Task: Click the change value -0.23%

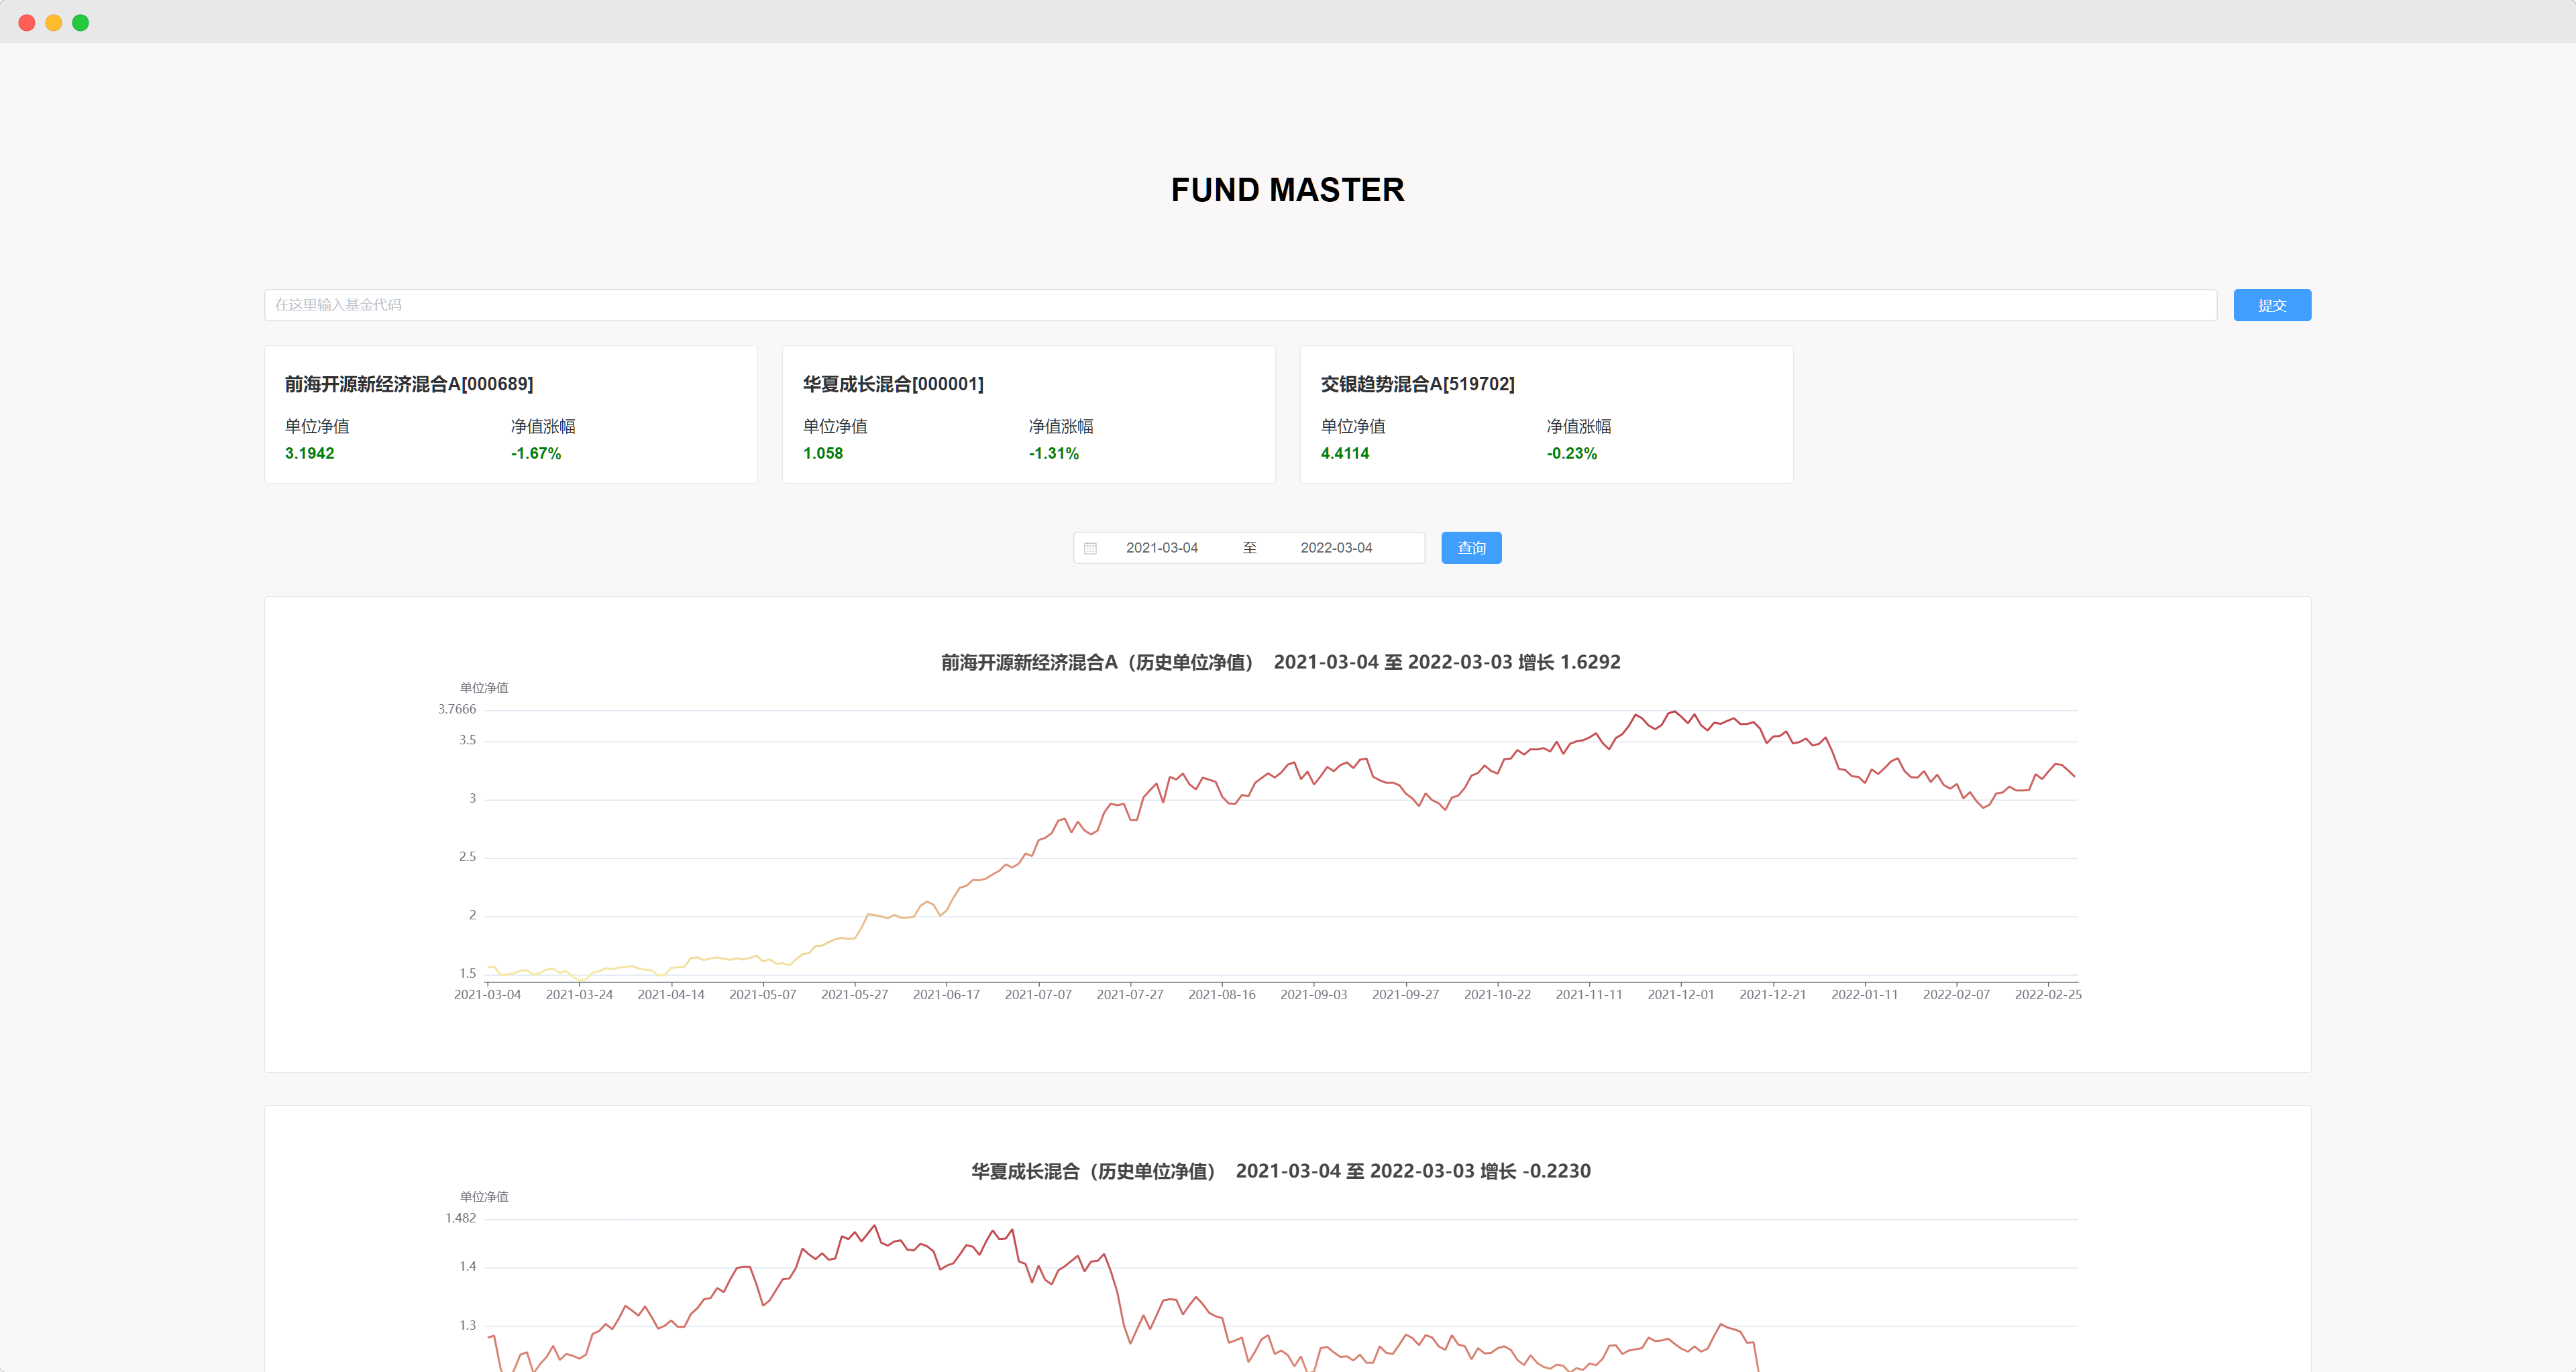Action: [1571, 453]
